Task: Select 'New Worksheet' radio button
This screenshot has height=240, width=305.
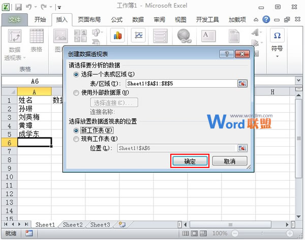Action: point(76,130)
